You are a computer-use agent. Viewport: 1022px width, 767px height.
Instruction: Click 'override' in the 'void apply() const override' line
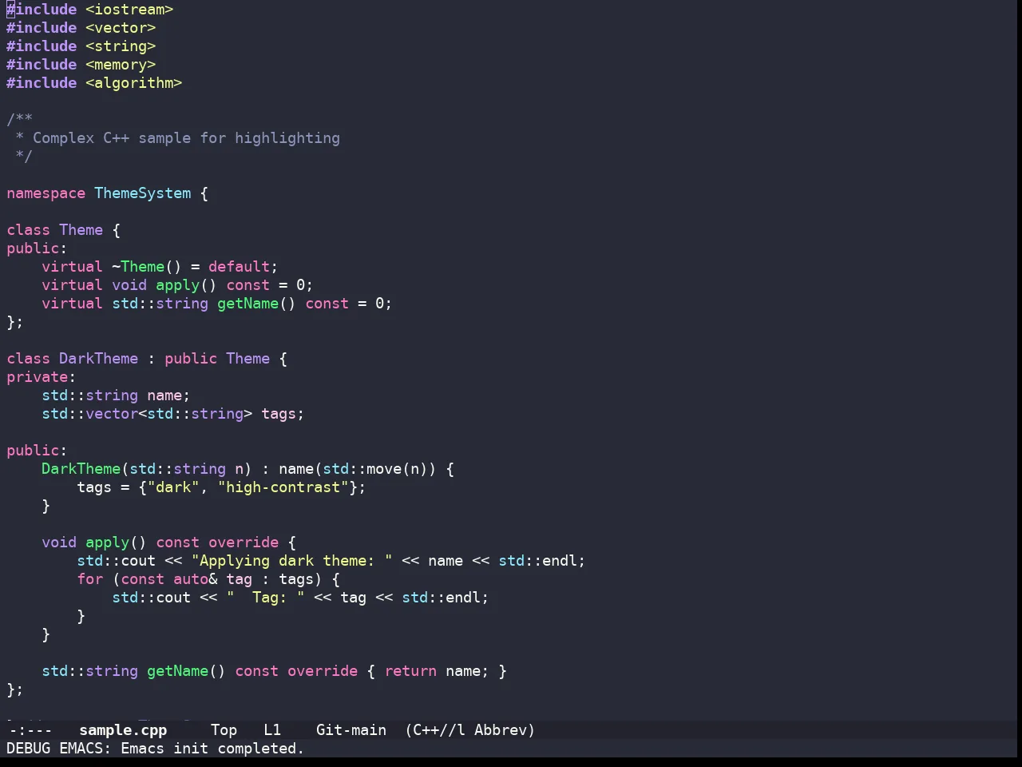click(x=244, y=542)
